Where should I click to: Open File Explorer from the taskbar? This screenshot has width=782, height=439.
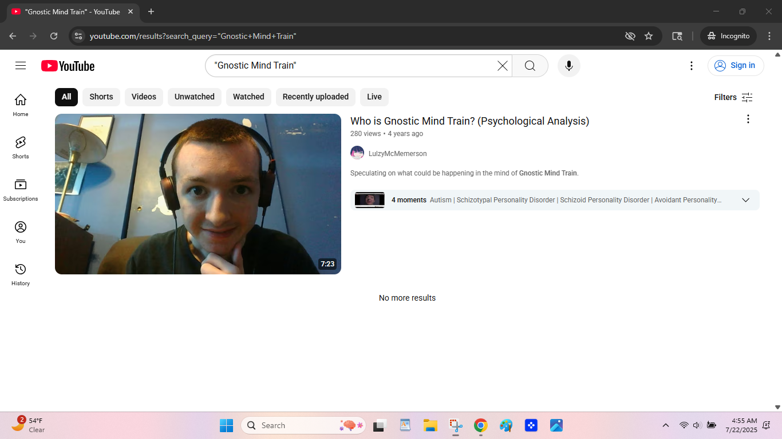tap(431, 425)
